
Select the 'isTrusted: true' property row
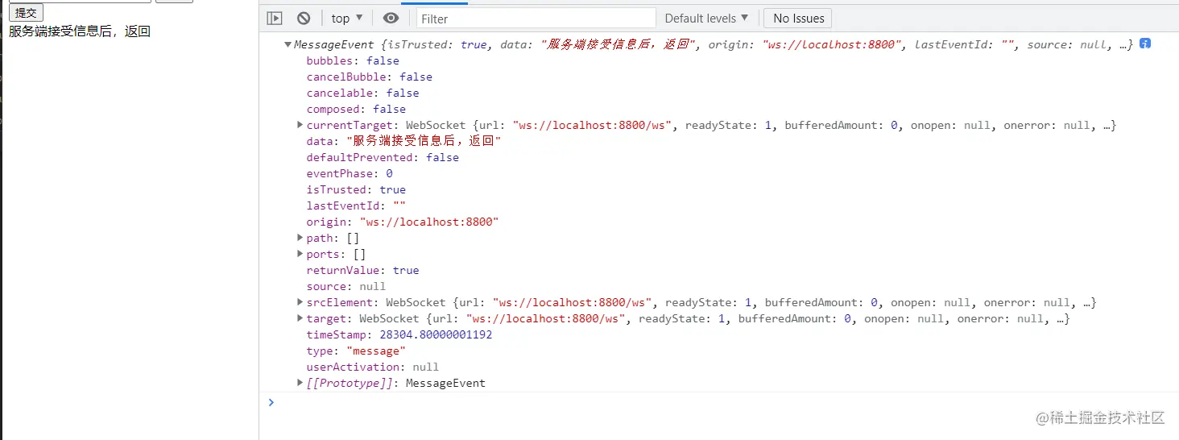(356, 189)
